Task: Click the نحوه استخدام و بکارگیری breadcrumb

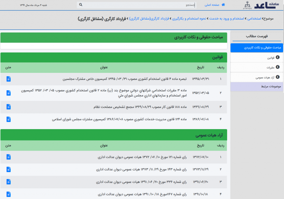Action: click(x=189, y=18)
